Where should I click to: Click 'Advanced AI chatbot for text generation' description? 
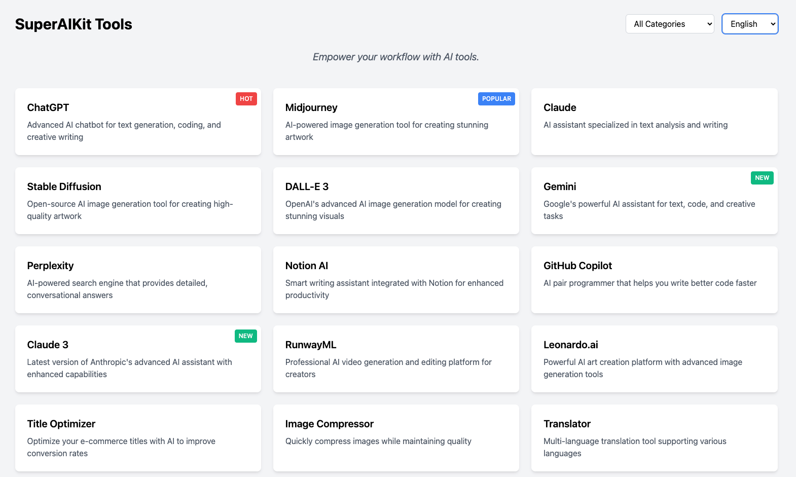tap(124, 131)
